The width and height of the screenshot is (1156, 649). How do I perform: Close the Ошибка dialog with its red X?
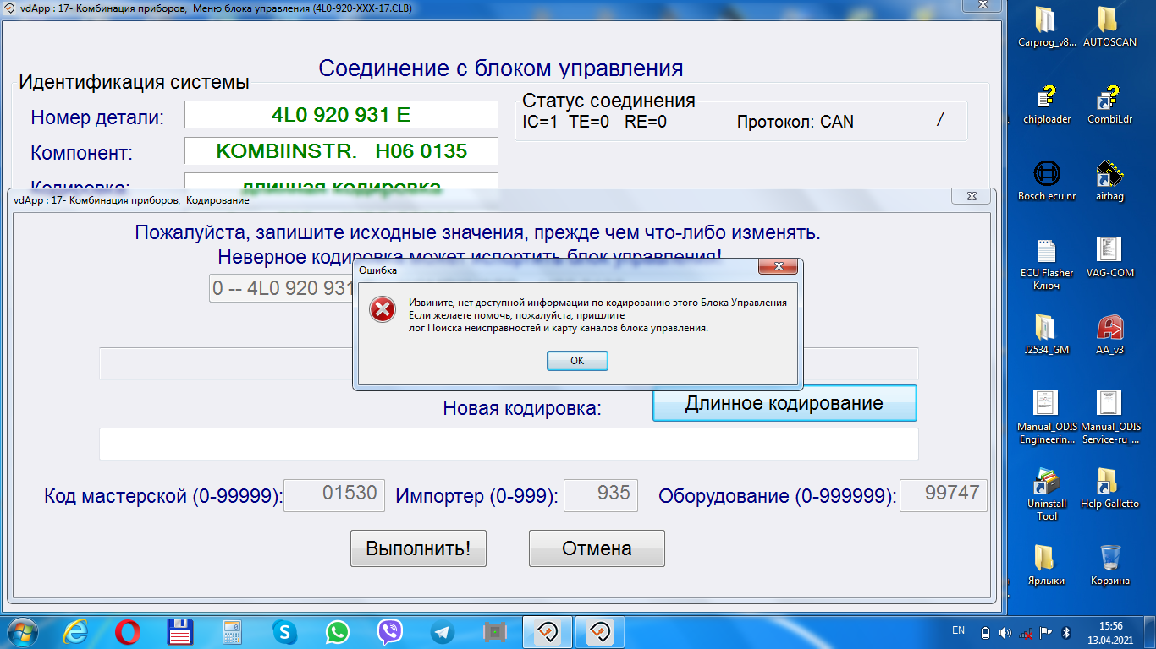pyautogui.click(x=777, y=268)
